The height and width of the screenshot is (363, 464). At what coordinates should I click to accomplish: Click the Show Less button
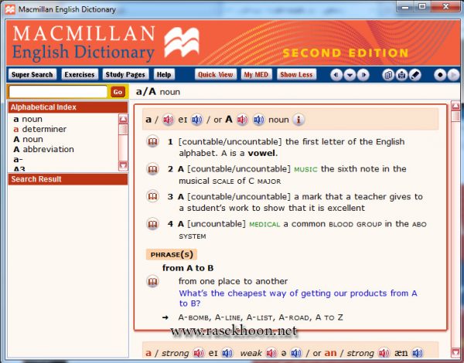[296, 74]
